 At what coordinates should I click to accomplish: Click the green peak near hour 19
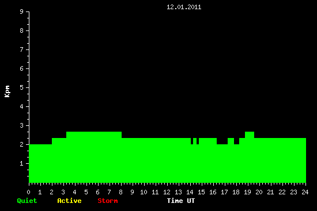click(250, 135)
